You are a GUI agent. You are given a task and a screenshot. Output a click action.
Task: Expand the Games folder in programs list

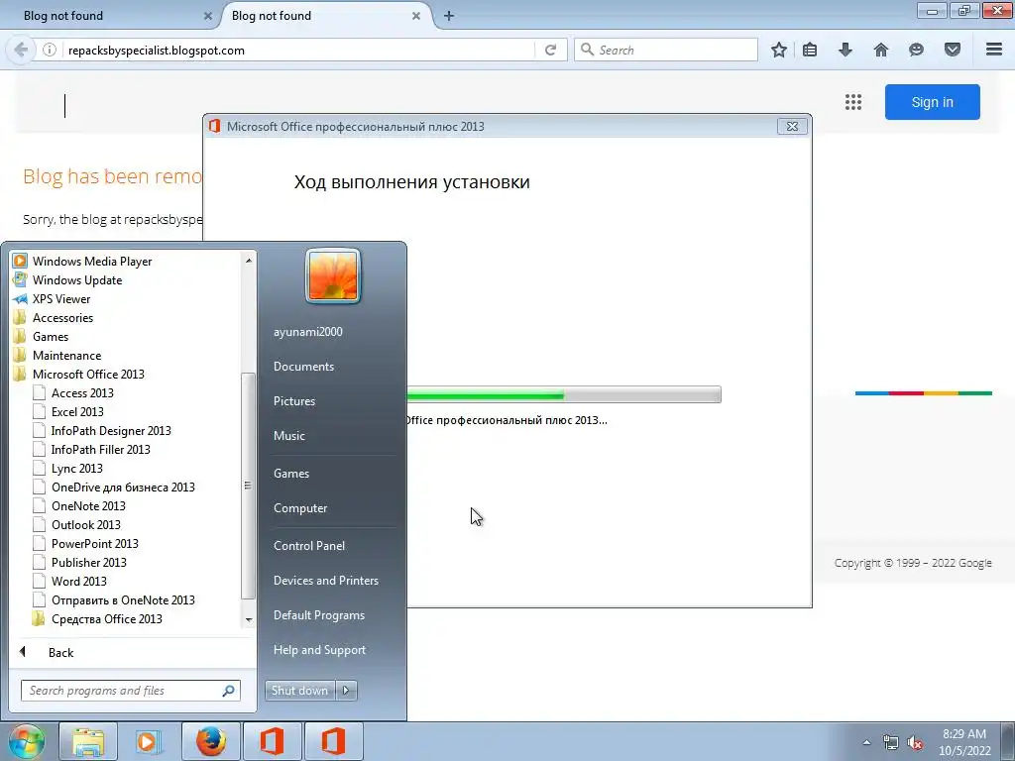tap(51, 337)
